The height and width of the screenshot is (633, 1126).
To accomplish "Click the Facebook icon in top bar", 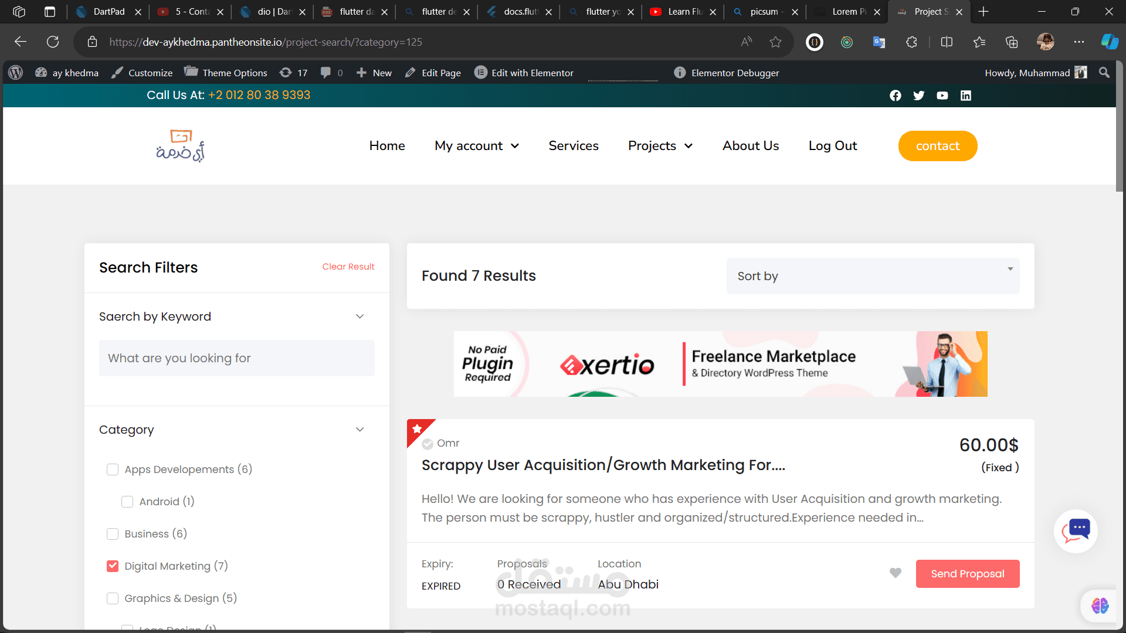I will (x=895, y=96).
